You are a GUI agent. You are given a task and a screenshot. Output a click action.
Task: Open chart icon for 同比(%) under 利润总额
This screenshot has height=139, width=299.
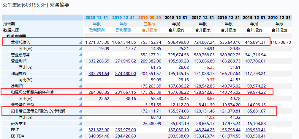(80, 80)
